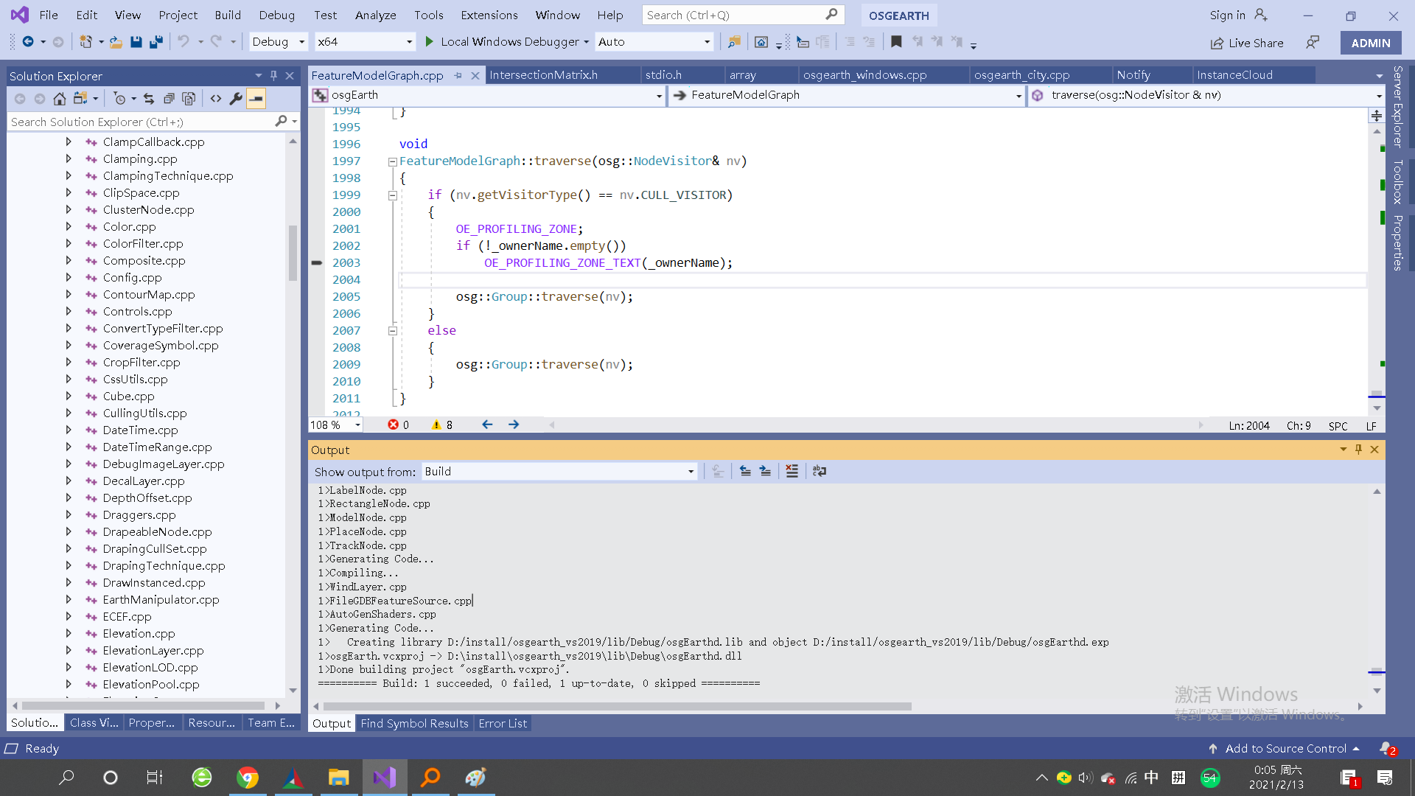
Task: Click the Live Share button
Action: point(1247,43)
